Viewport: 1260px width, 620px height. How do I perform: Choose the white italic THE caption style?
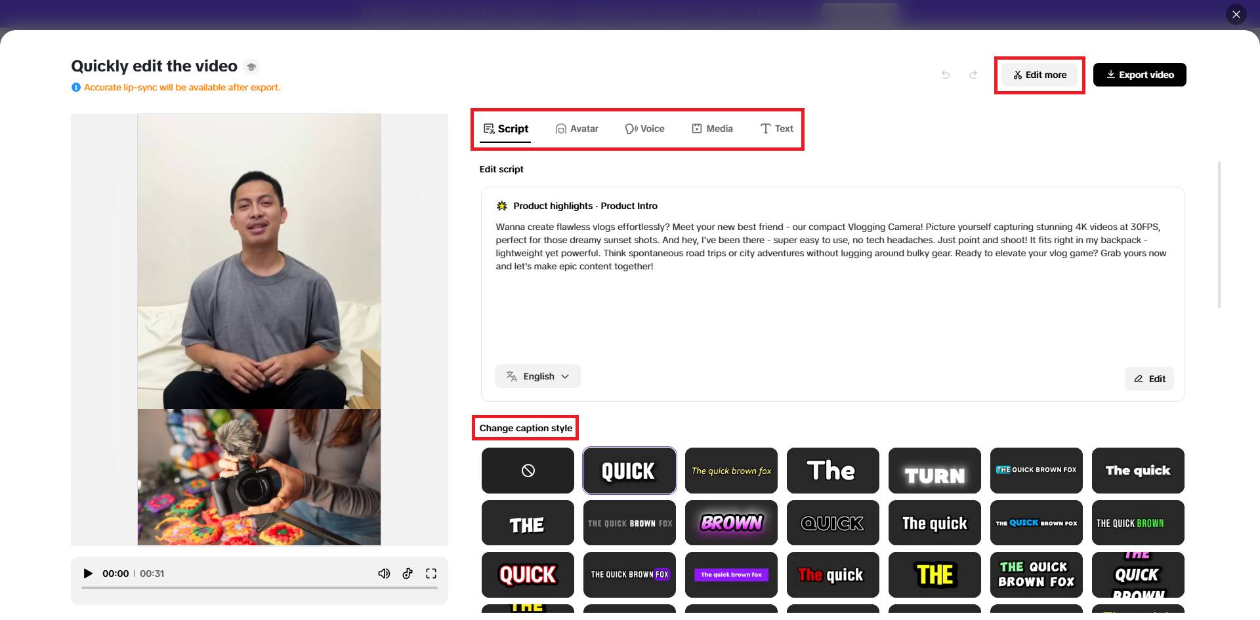tap(528, 523)
